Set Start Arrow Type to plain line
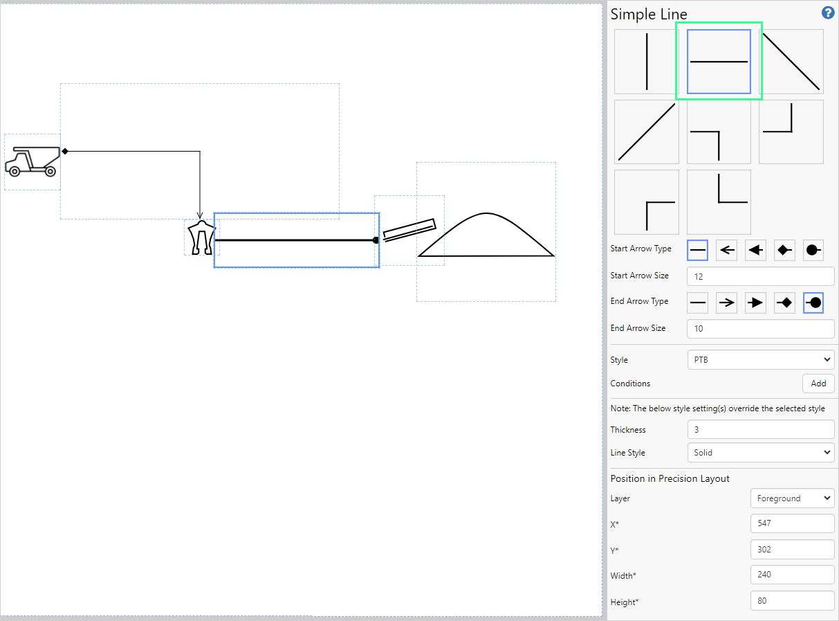The width and height of the screenshot is (839, 621). pos(697,250)
